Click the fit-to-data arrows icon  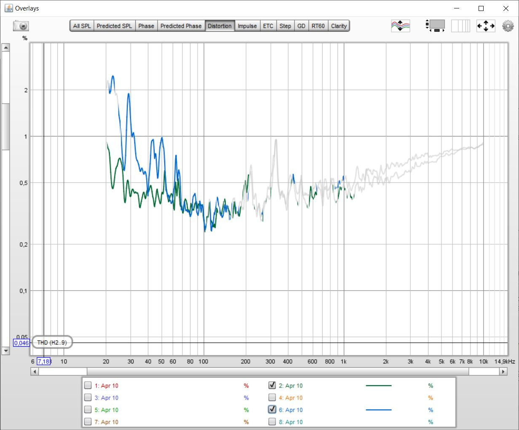pyautogui.click(x=485, y=26)
